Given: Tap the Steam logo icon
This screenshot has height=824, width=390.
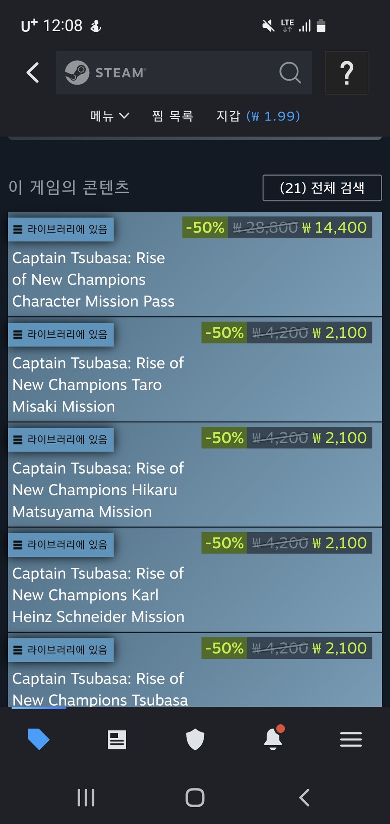Looking at the screenshot, I should (77, 72).
